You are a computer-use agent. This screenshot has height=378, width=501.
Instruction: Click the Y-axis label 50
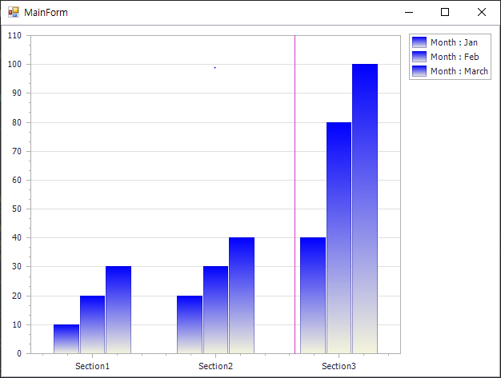[17, 209]
